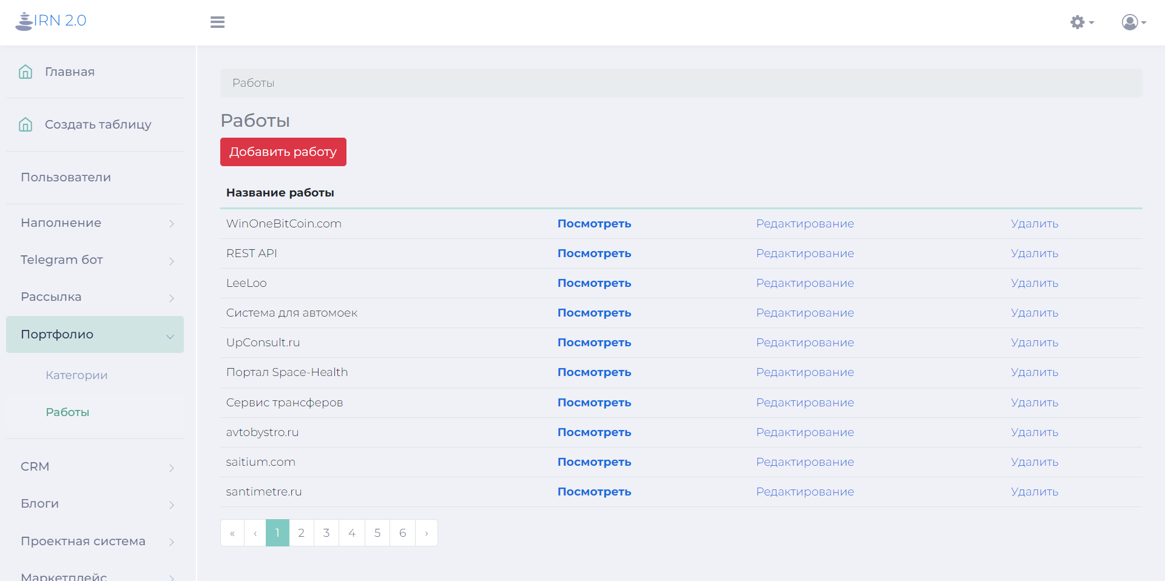View the Система для автомоек work
1165x581 pixels.
click(x=594, y=312)
